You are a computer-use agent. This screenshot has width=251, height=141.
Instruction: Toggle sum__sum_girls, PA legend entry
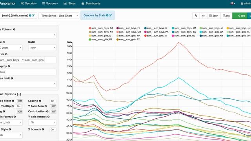pyautogui.click(x=101, y=40)
